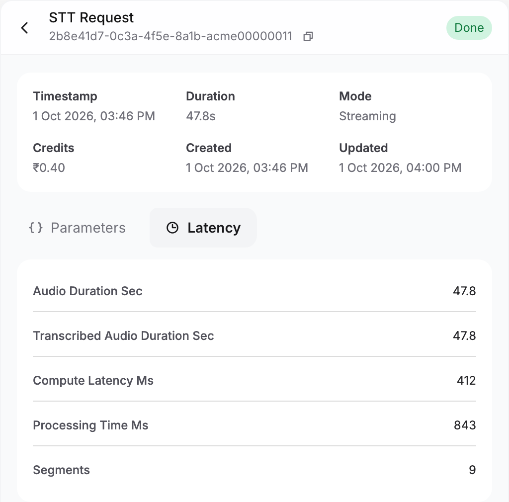Click the clock icon on the Latency tab

[x=172, y=228]
